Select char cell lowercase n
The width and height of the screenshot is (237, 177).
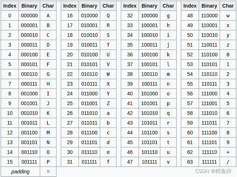coord(168,84)
